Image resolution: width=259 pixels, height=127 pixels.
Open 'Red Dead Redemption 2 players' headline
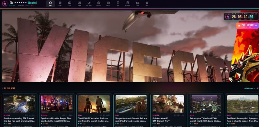(242, 120)
